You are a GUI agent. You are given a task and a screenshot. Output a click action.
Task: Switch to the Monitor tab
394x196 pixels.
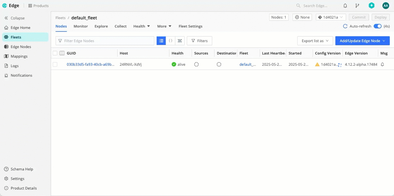[81, 26]
